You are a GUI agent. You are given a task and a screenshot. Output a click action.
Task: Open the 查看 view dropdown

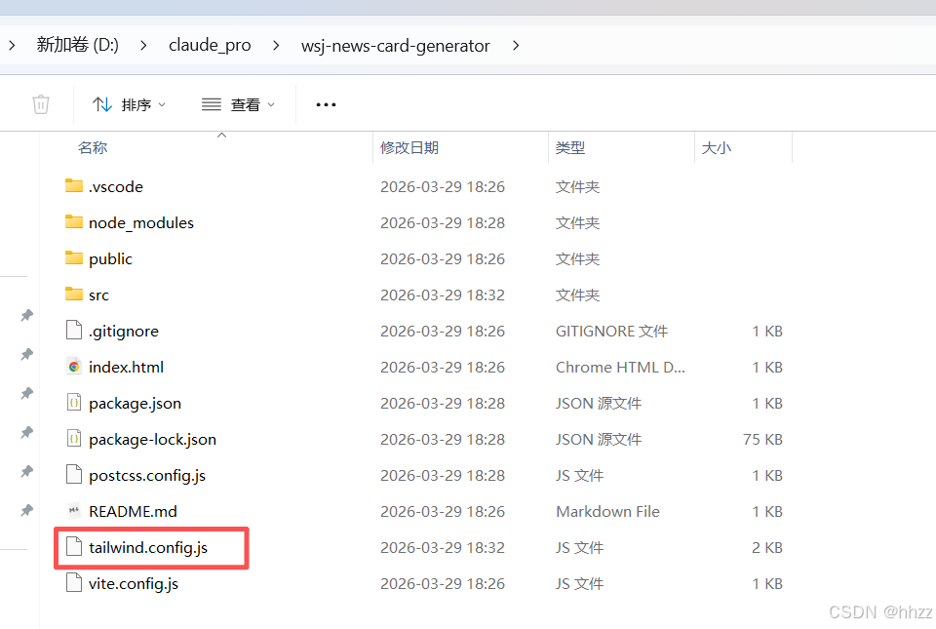pyautogui.click(x=238, y=105)
